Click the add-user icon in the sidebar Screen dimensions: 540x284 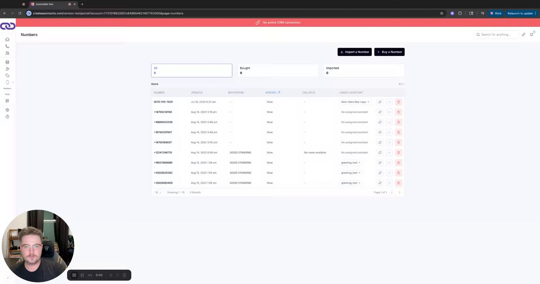7,69
